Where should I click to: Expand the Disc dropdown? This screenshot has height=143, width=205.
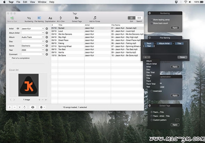coord(43,41)
